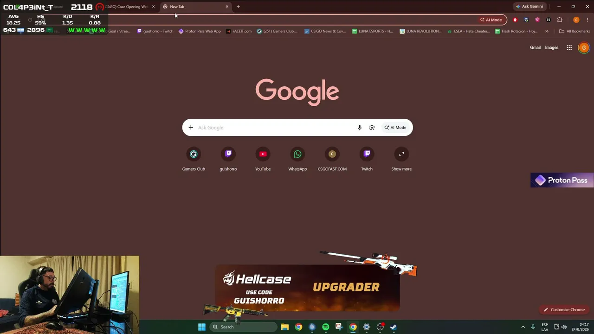The image size is (594, 334).
Task: Open the Grammarly G extension icon
Action: 526,20
